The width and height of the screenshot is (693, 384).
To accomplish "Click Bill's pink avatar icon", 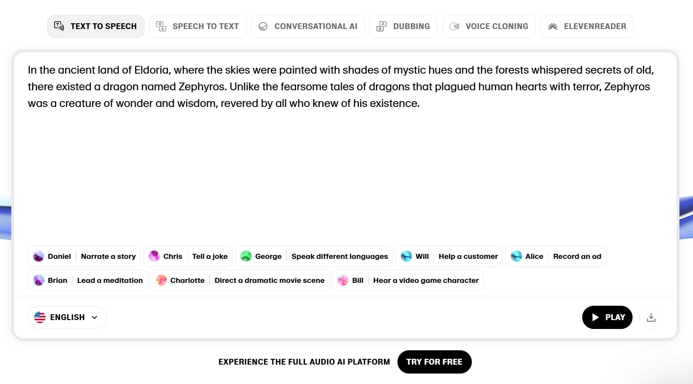I will tap(343, 280).
